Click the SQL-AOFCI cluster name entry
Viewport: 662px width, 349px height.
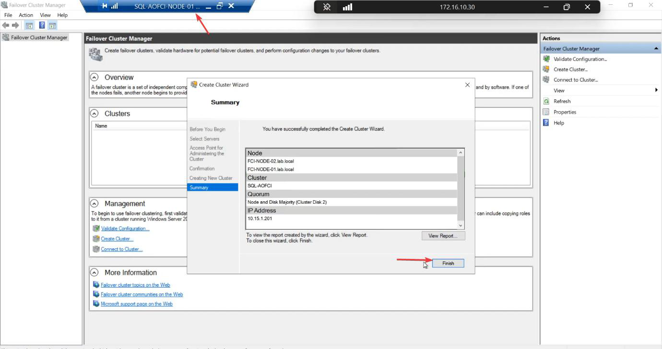260,186
